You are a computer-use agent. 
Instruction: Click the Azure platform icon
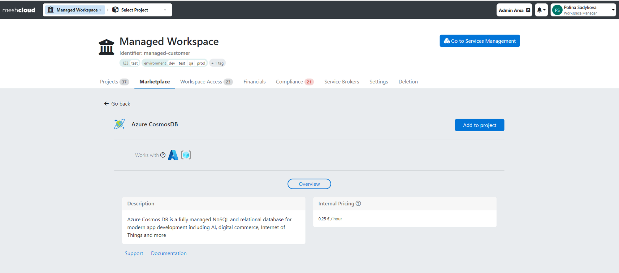[173, 155]
